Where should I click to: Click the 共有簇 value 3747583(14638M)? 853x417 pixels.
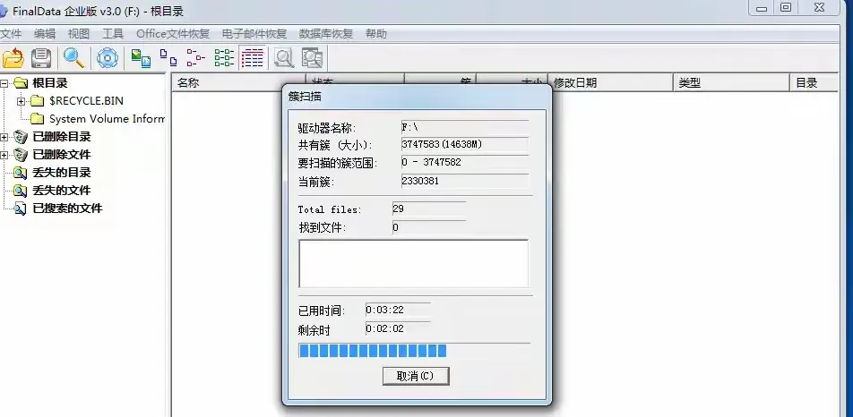tap(464, 144)
